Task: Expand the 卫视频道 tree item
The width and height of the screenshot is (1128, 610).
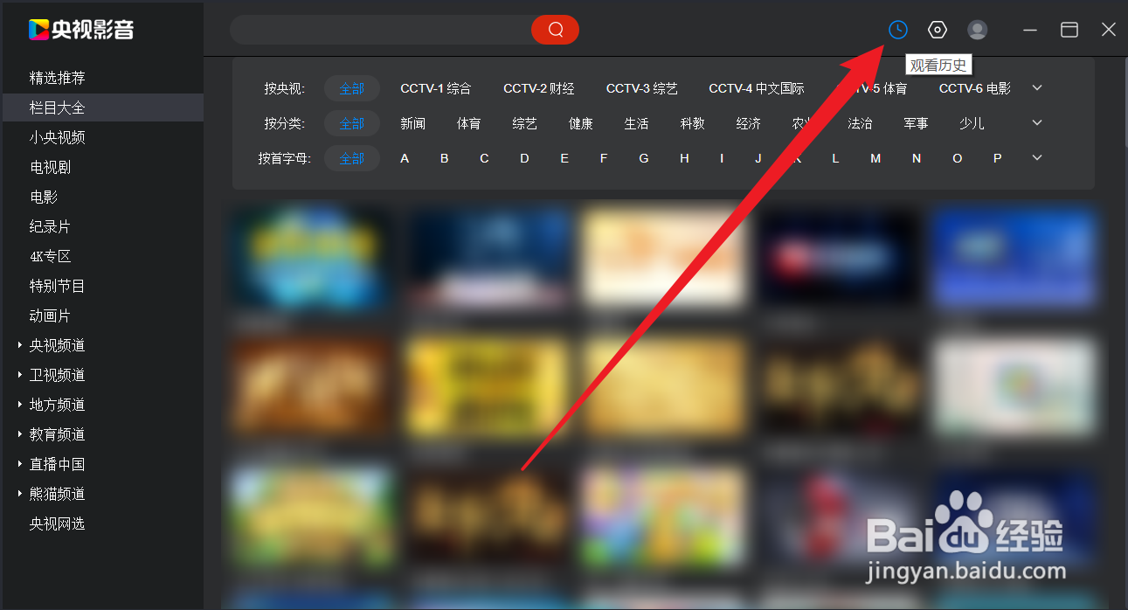Action: (x=20, y=376)
